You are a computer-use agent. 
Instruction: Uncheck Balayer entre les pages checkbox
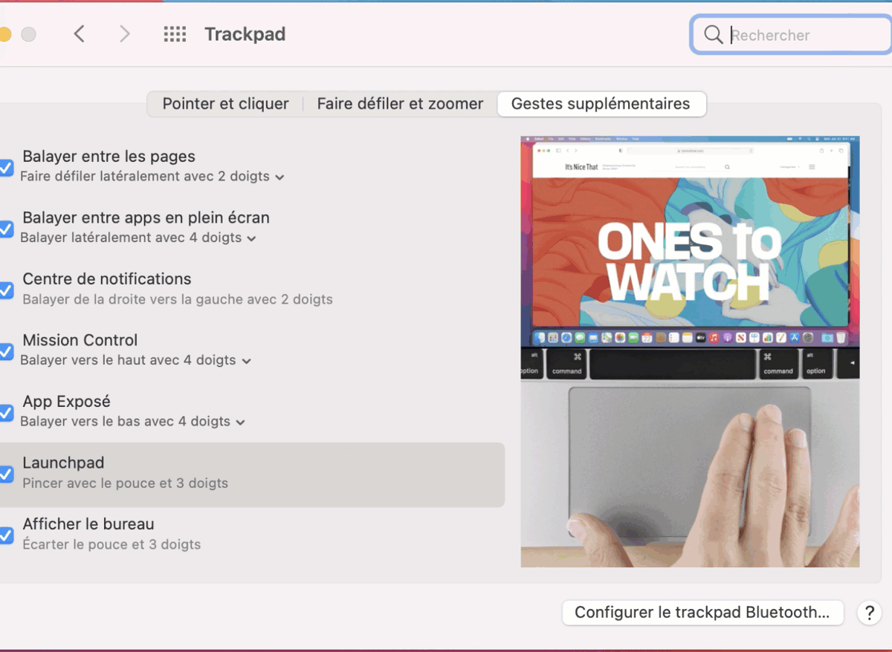(5, 168)
